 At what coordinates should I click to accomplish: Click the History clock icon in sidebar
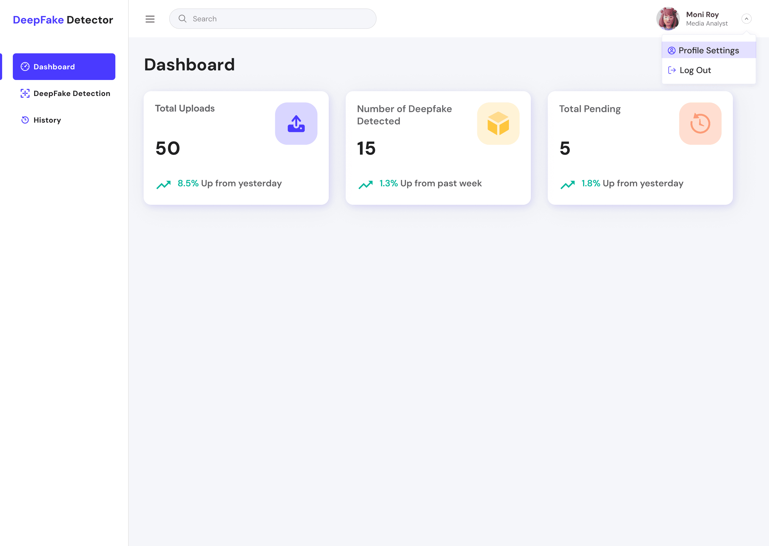coord(25,120)
